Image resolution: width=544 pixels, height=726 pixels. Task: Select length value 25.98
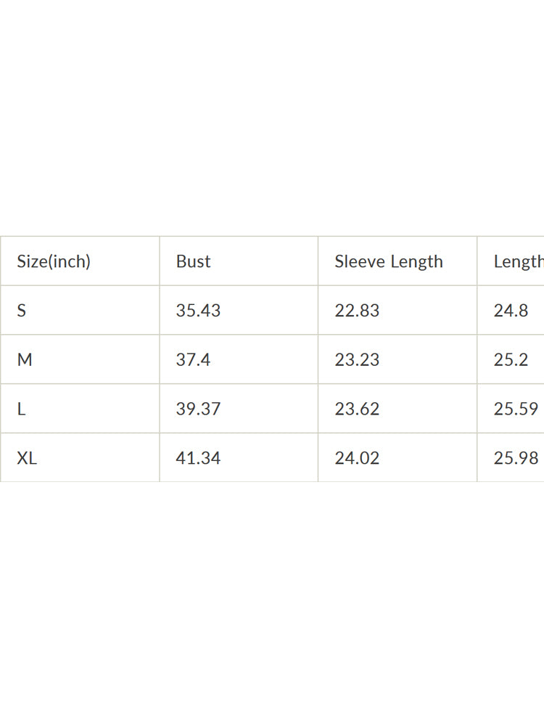pyautogui.click(x=516, y=459)
